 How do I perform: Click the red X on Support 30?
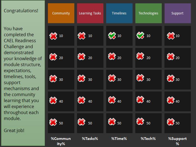coord(171,78)
